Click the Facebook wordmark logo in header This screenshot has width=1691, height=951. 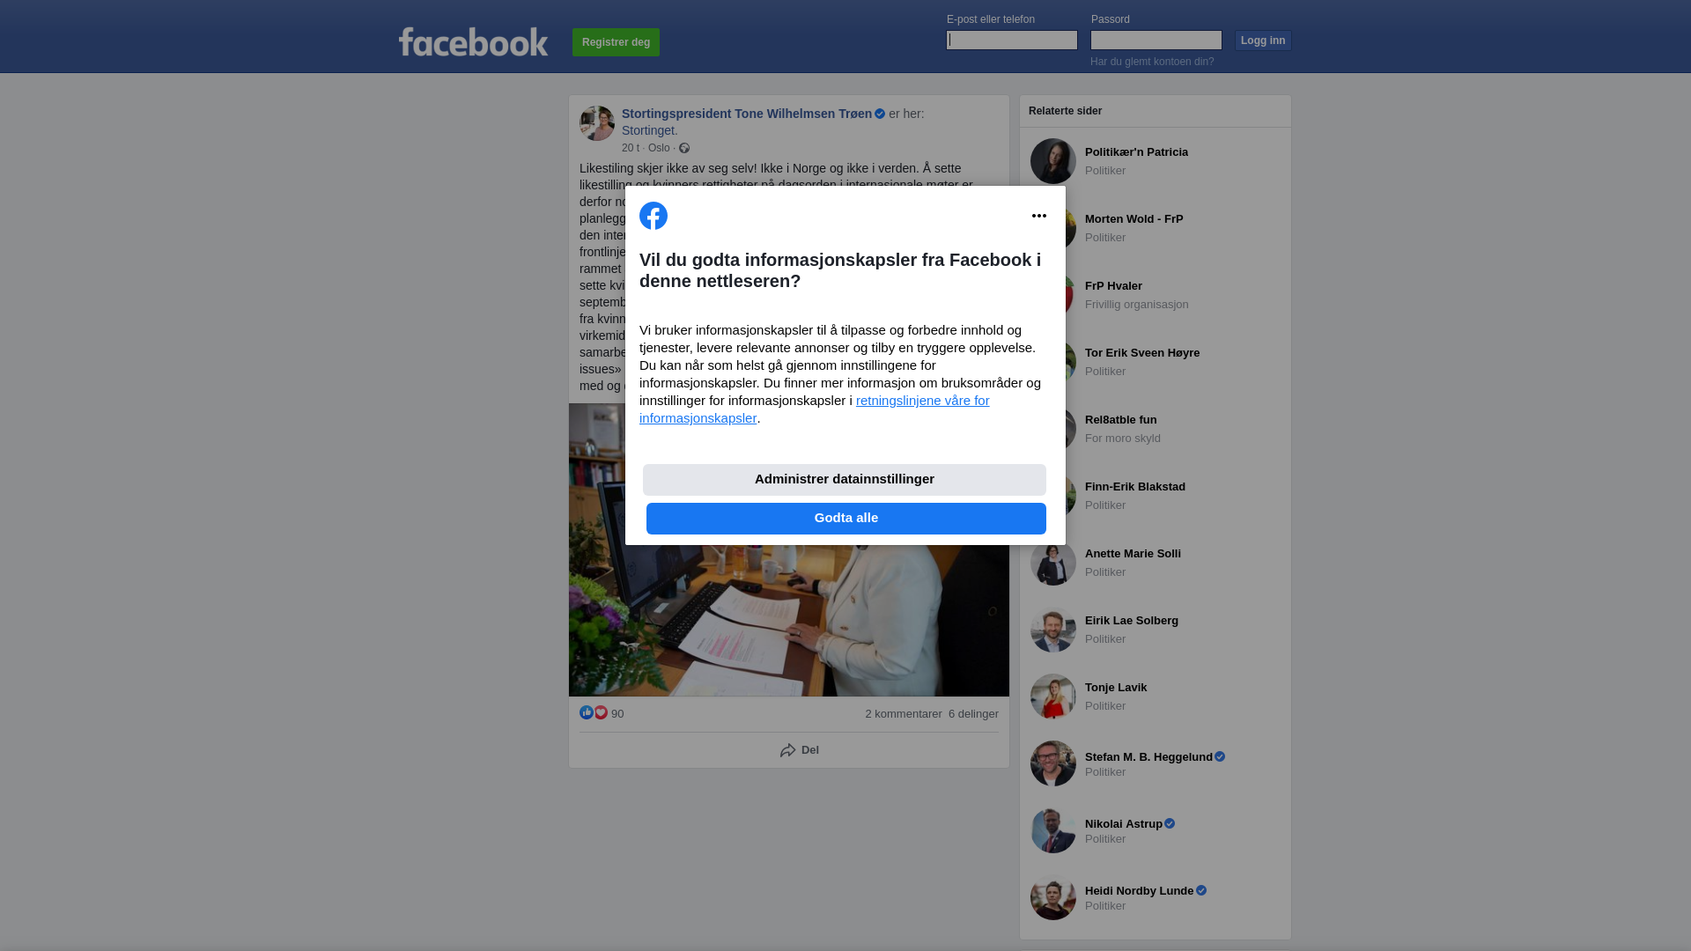coord(474,41)
